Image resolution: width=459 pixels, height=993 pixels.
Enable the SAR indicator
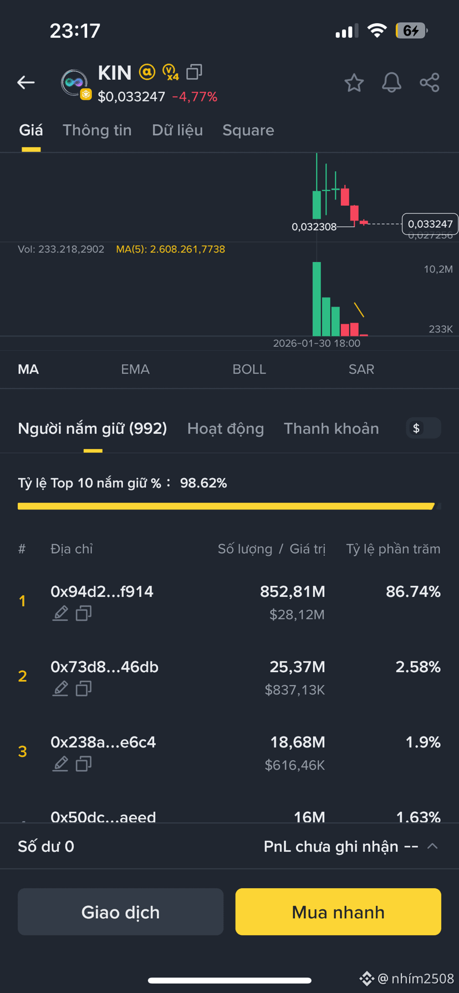click(361, 369)
